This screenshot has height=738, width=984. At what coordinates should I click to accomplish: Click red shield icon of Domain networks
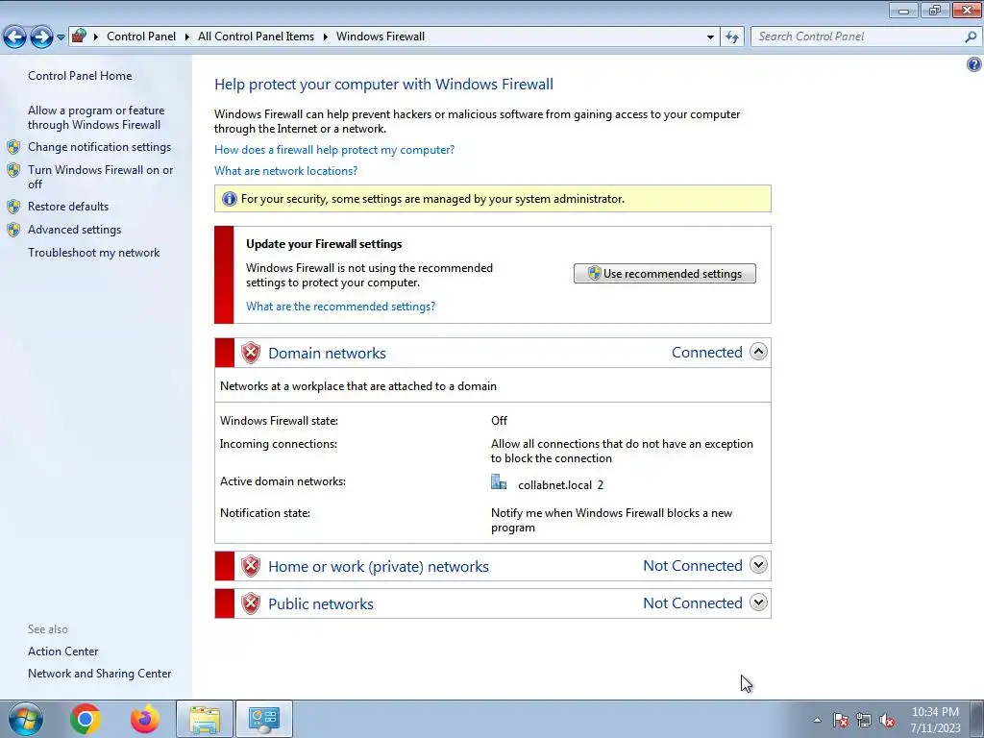pos(251,353)
